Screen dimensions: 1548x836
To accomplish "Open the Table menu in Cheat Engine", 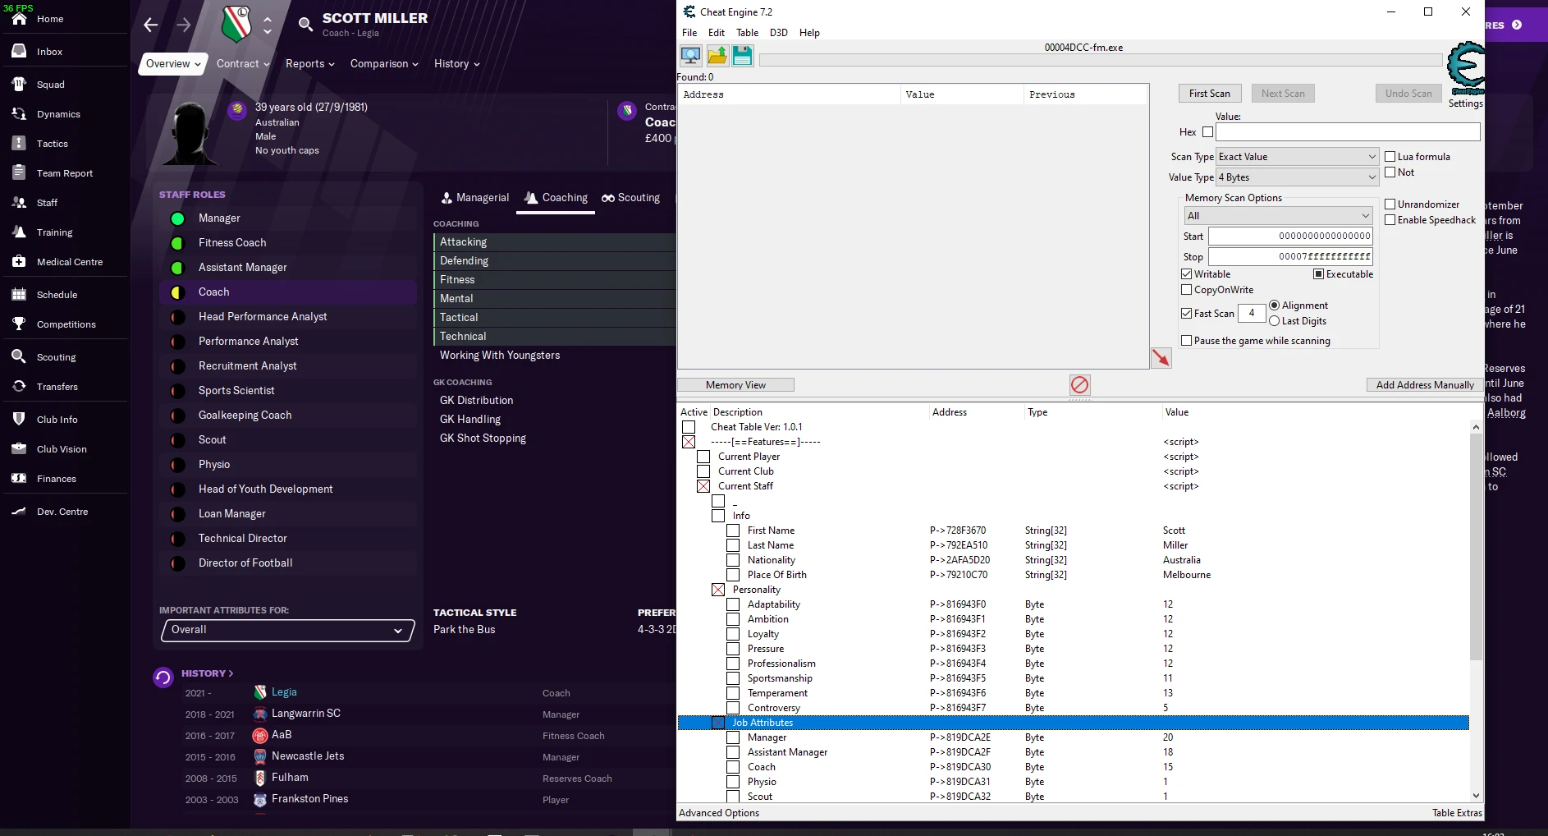I will coord(747,33).
